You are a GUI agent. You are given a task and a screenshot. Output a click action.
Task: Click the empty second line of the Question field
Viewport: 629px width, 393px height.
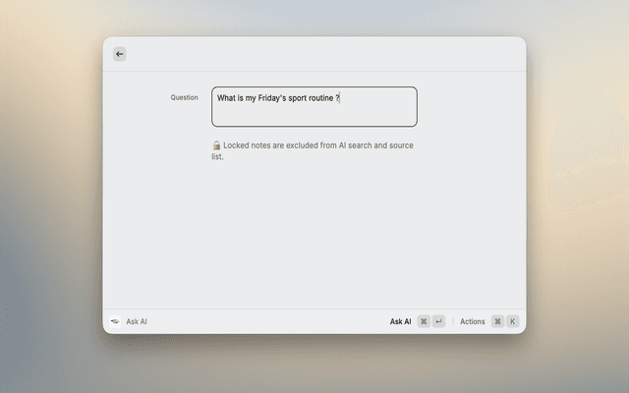[x=314, y=115]
